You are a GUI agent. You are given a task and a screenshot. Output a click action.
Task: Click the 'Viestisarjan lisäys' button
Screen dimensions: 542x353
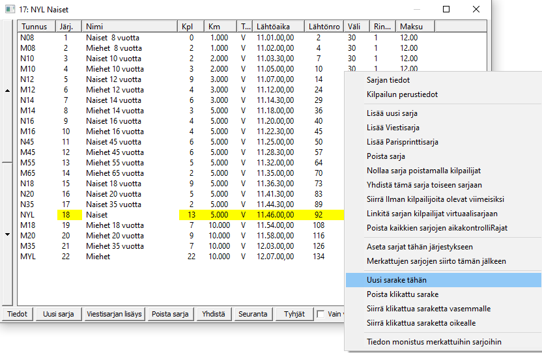click(115, 314)
